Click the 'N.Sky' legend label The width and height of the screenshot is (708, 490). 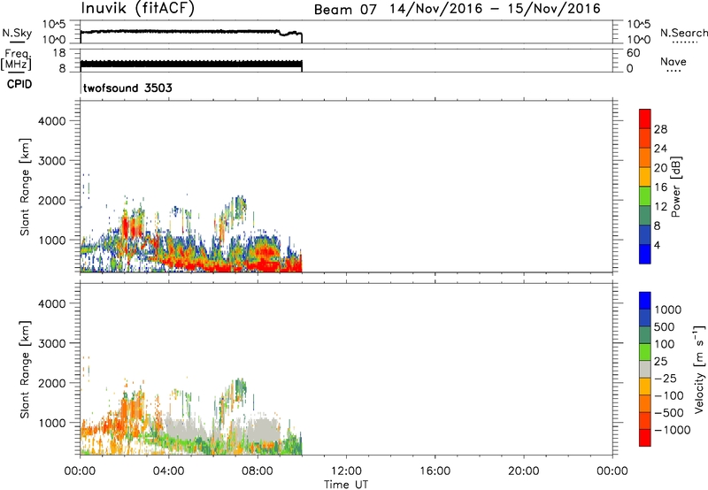point(17,33)
